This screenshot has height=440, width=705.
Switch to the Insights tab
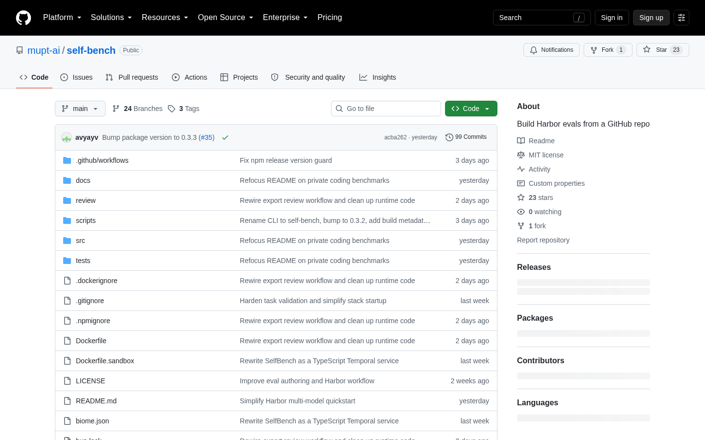click(x=377, y=77)
